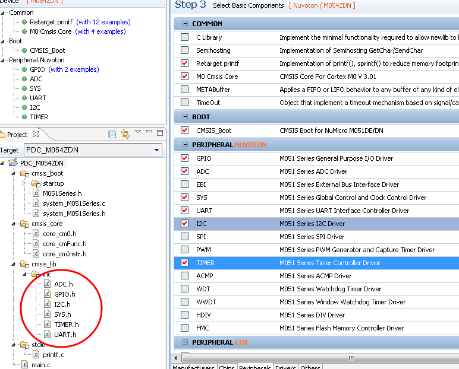This screenshot has height=369, width=459.
Task: Click the link with editor arrows icon
Action: tap(125, 134)
